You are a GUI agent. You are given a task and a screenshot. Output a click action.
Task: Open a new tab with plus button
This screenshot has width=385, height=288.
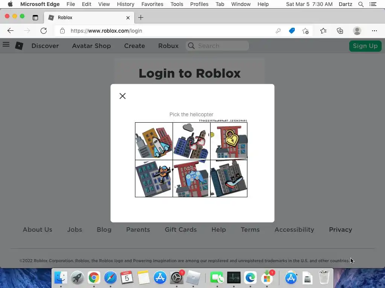[x=141, y=18]
